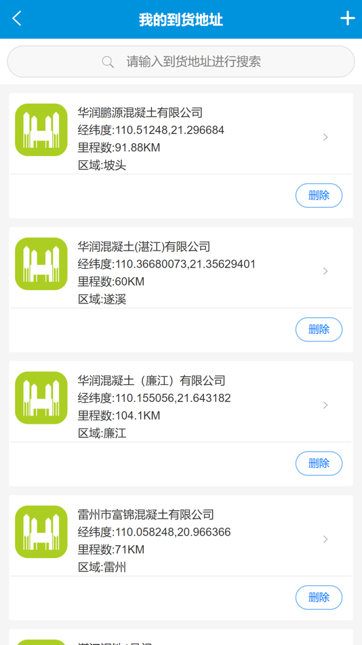362x645 pixels.
Task: Expand details chevron for 华润混凝土(湛江)有限公司
Action: pyautogui.click(x=325, y=271)
